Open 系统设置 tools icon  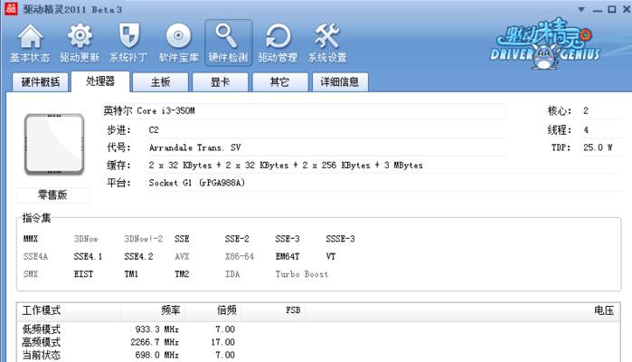327,43
